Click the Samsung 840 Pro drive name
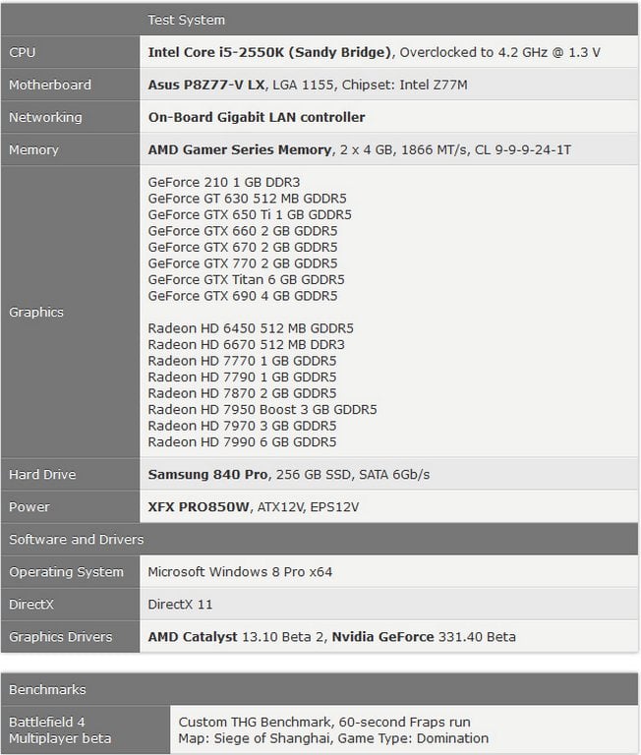Screen dimensions: 641x755 pos(207,474)
